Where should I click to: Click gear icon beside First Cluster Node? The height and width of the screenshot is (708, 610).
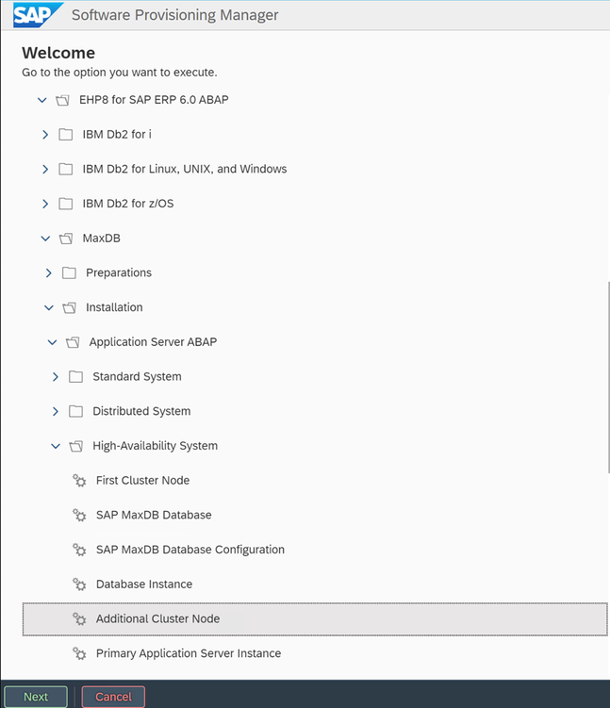[x=79, y=481]
